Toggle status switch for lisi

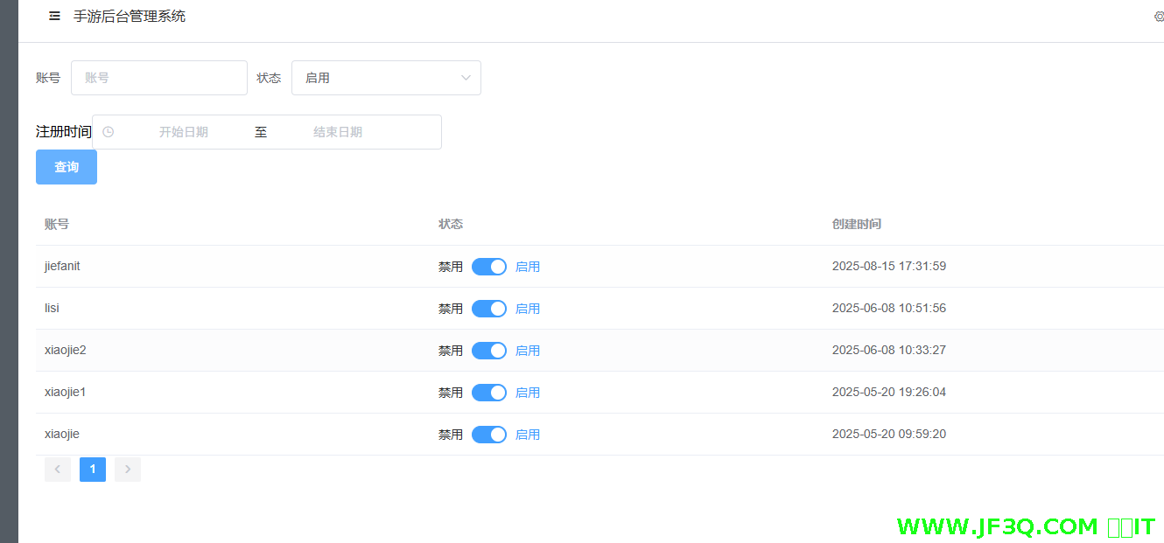(488, 309)
